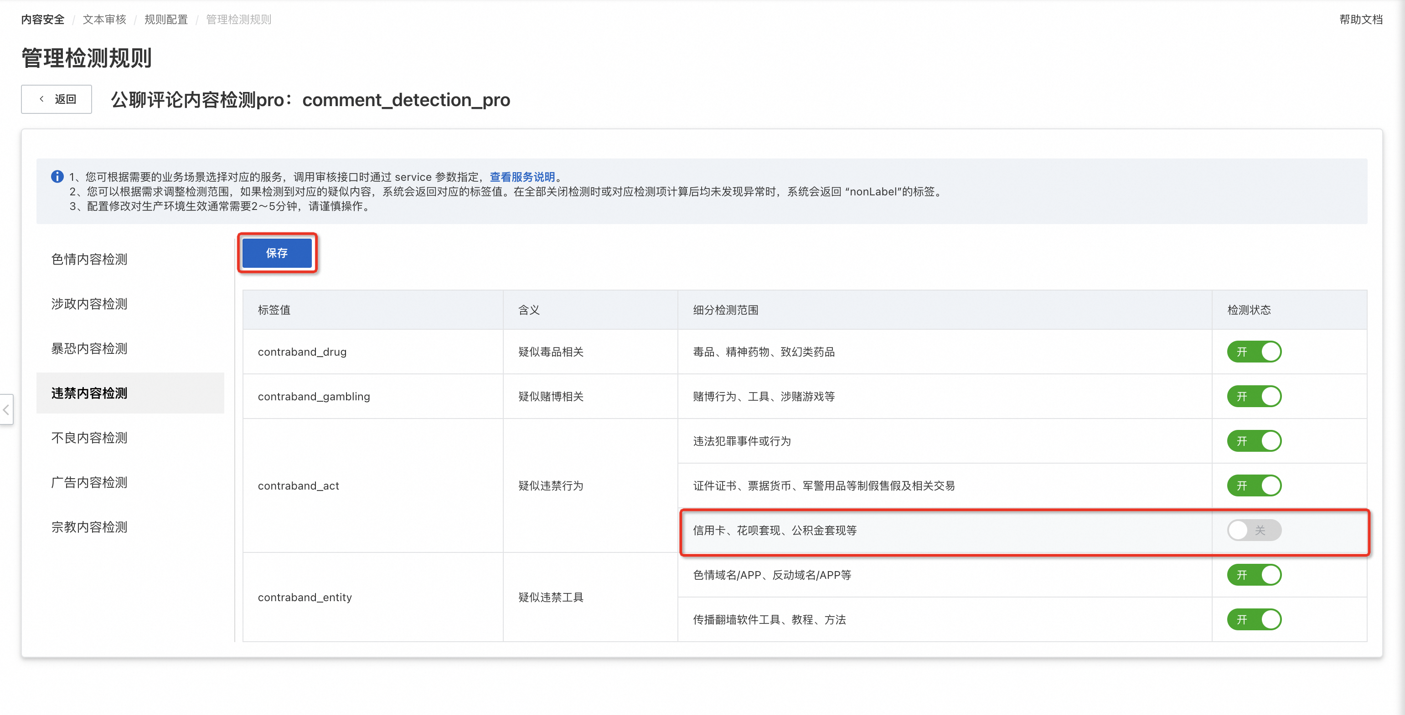Turn off the 传播翻墙软件工具 detection toggle

(1255, 619)
